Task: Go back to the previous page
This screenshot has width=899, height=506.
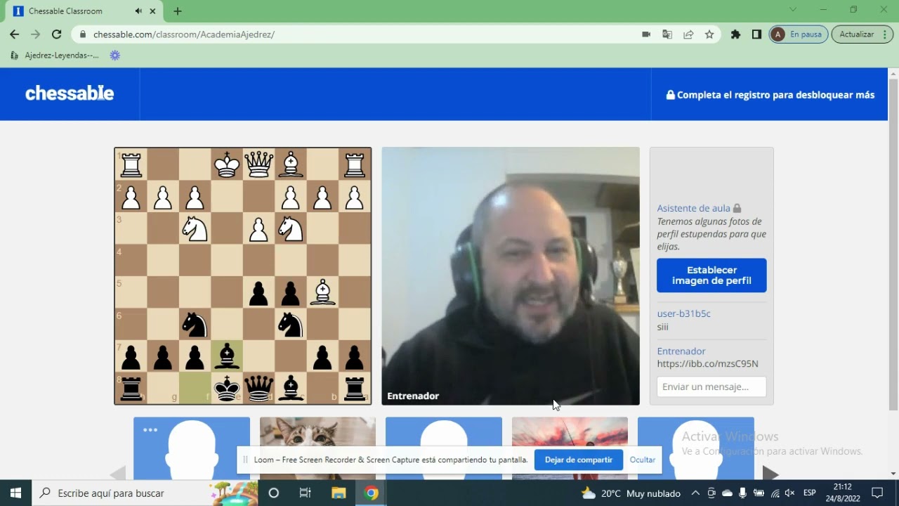Action: tap(15, 34)
